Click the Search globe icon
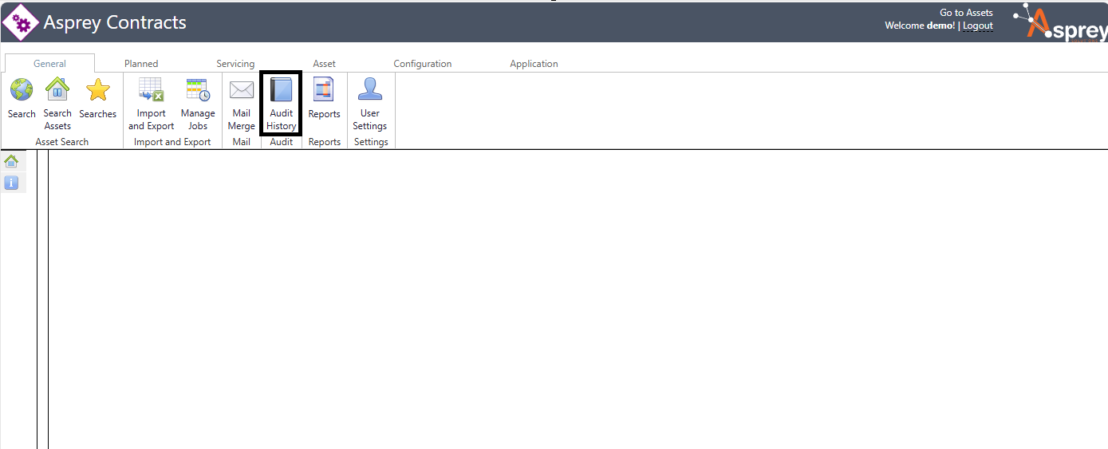Screen dimensions: 1108x449 (x=22, y=90)
